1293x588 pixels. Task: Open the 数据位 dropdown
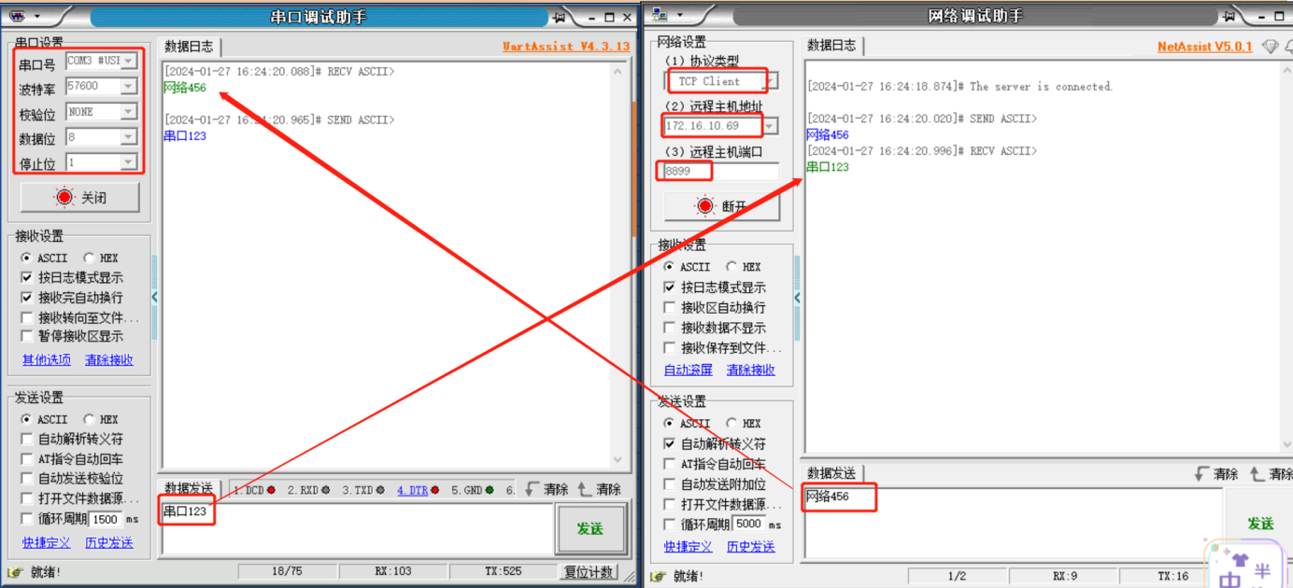pyautogui.click(x=129, y=137)
